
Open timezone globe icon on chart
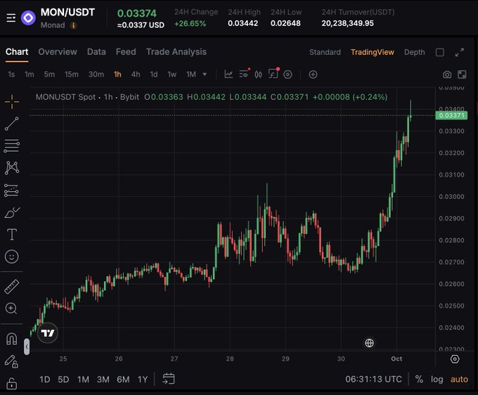[x=370, y=343]
